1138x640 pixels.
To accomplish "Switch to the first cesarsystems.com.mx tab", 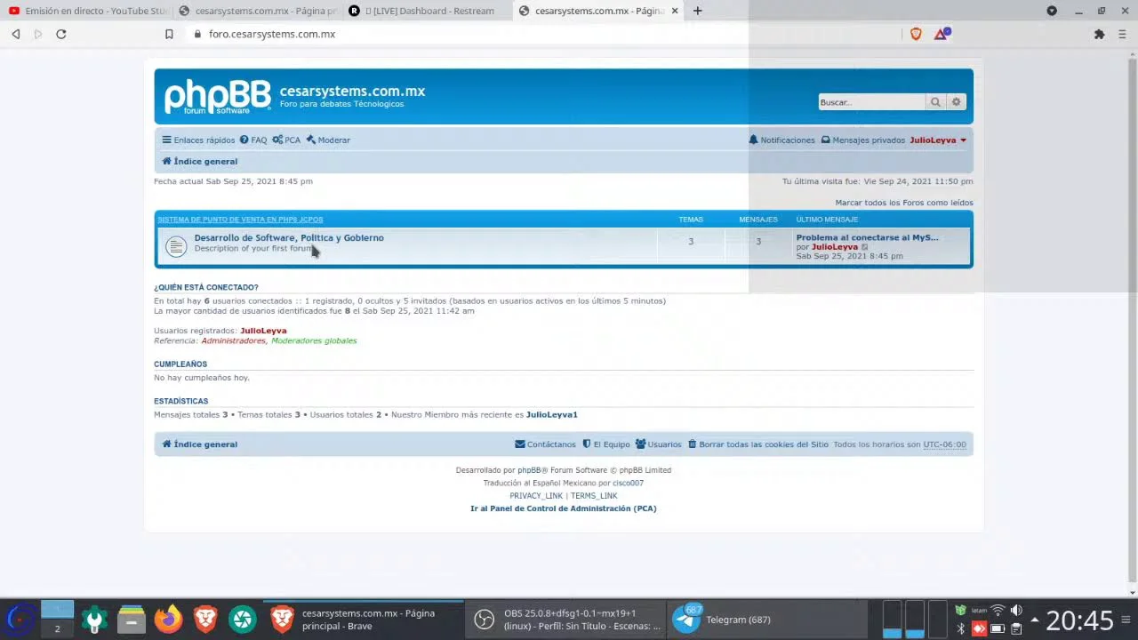I will (256, 11).
